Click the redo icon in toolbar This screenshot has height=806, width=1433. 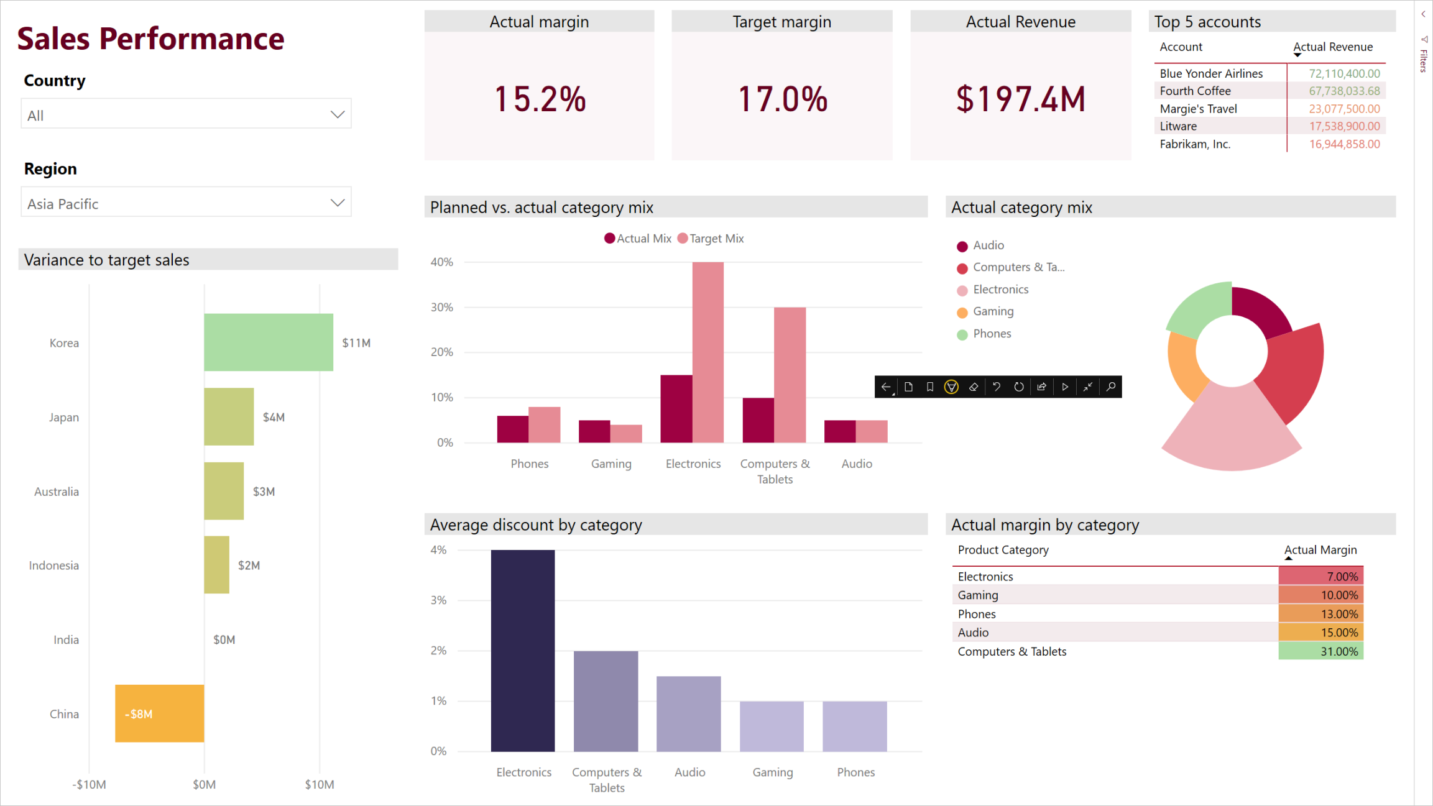click(x=1019, y=386)
